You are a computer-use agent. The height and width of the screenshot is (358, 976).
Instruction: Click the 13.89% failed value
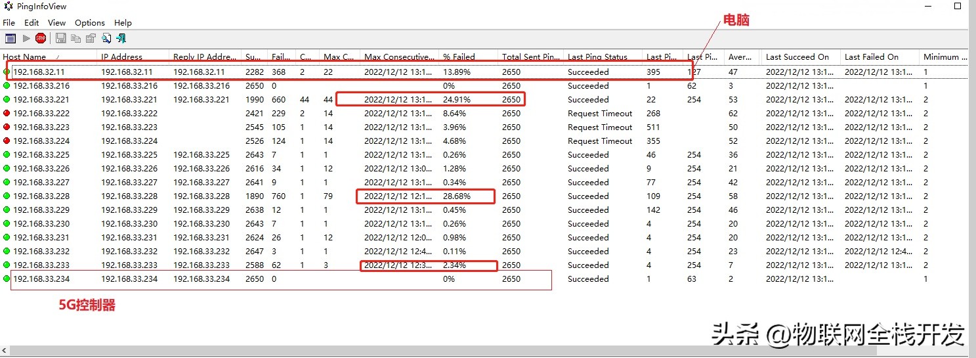point(457,72)
